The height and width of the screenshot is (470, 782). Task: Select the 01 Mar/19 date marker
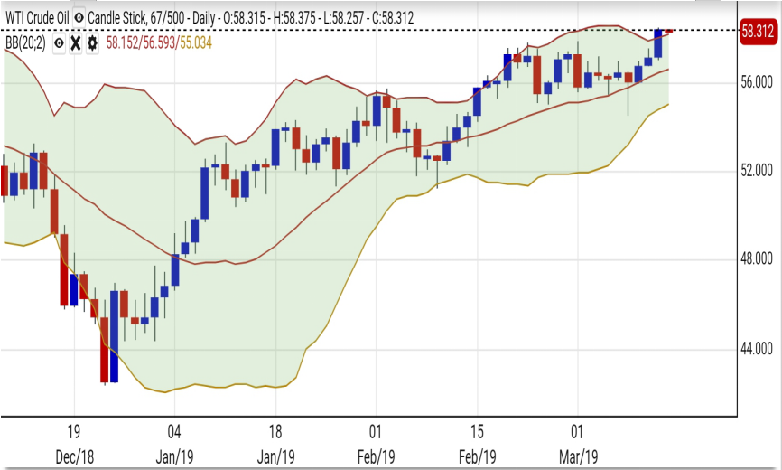577,442
